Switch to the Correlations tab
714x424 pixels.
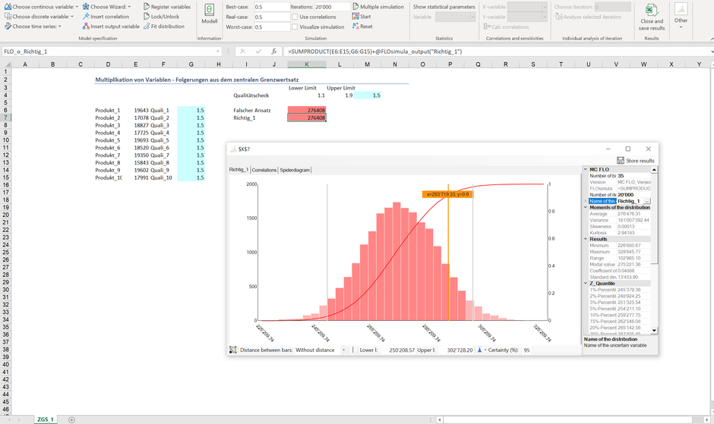[x=264, y=170]
